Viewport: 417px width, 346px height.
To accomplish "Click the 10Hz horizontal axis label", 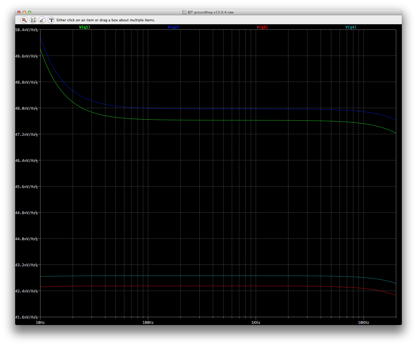I will pyautogui.click(x=40, y=323).
